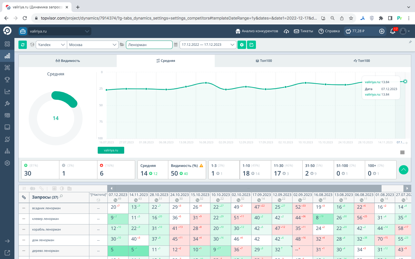
Task: Click the pin icon at panel right
Action: coord(410,42)
